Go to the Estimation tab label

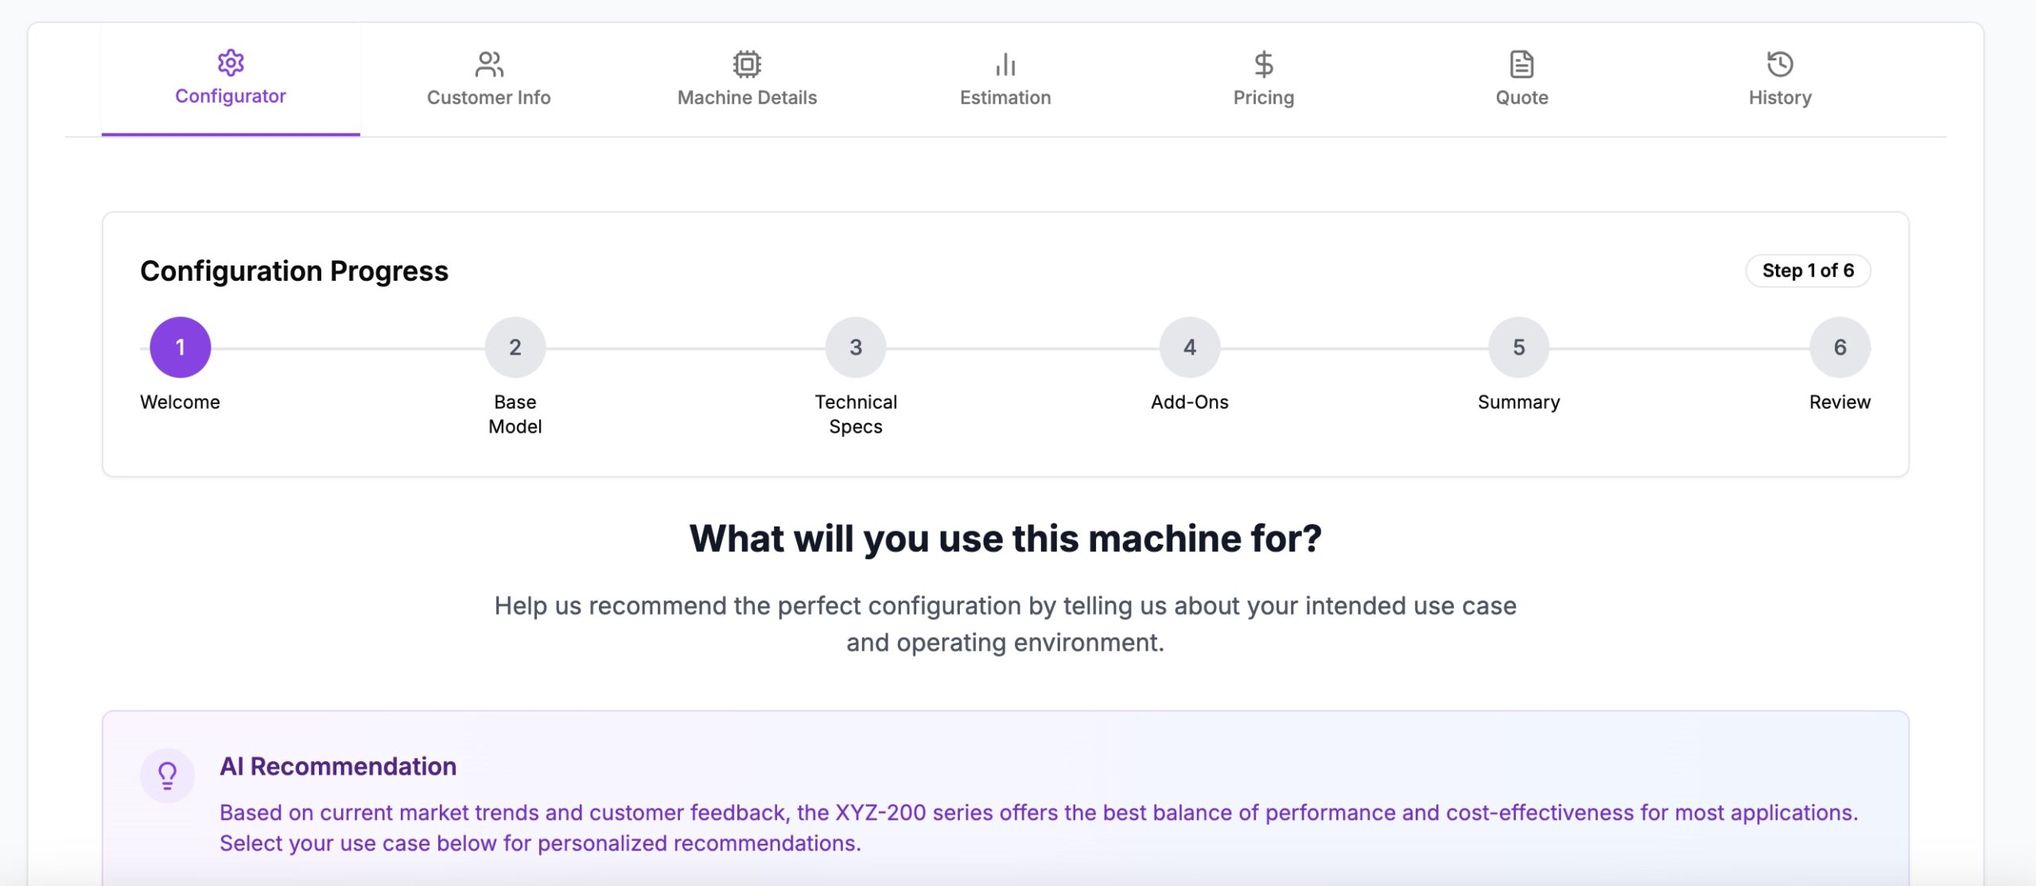[x=1005, y=98]
